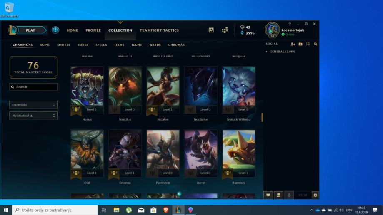
Task: Open the Store coins icon
Action: pyautogui.click(x=225, y=30)
